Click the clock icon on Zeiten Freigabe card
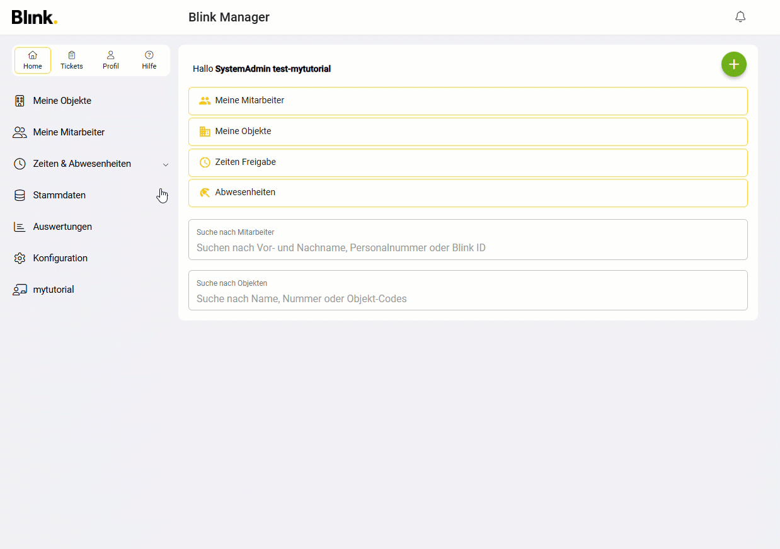780x549 pixels. pos(205,162)
